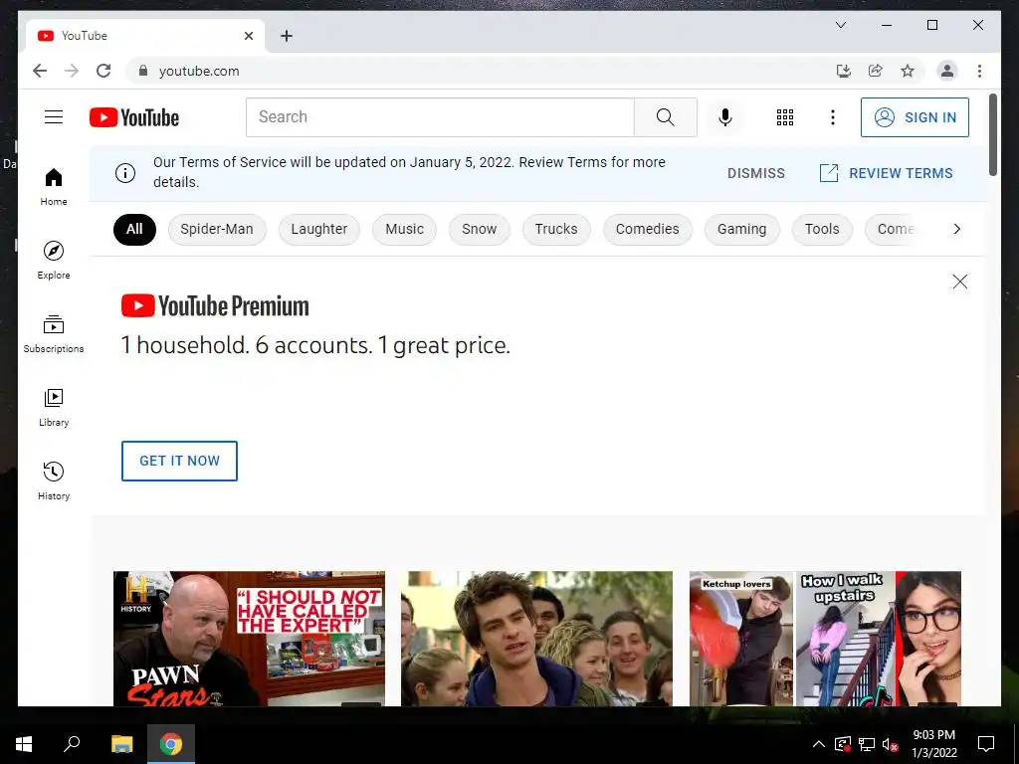Image resolution: width=1019 pixels, height=764 pixels.
Task: View site info via lock icon
Action: pyautogui.click(x=143, y=71)
